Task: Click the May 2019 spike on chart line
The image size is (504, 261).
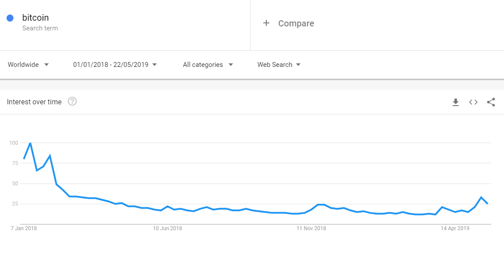Action: pyautogui.click(x=481, y=197)
